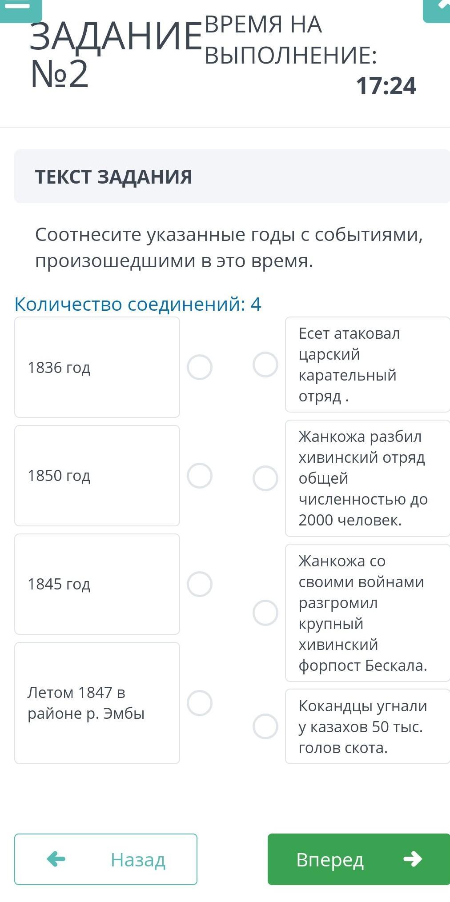Select the circle beside Летом 1847 option
The image size is (450, 902).
(x=199, y=703)
